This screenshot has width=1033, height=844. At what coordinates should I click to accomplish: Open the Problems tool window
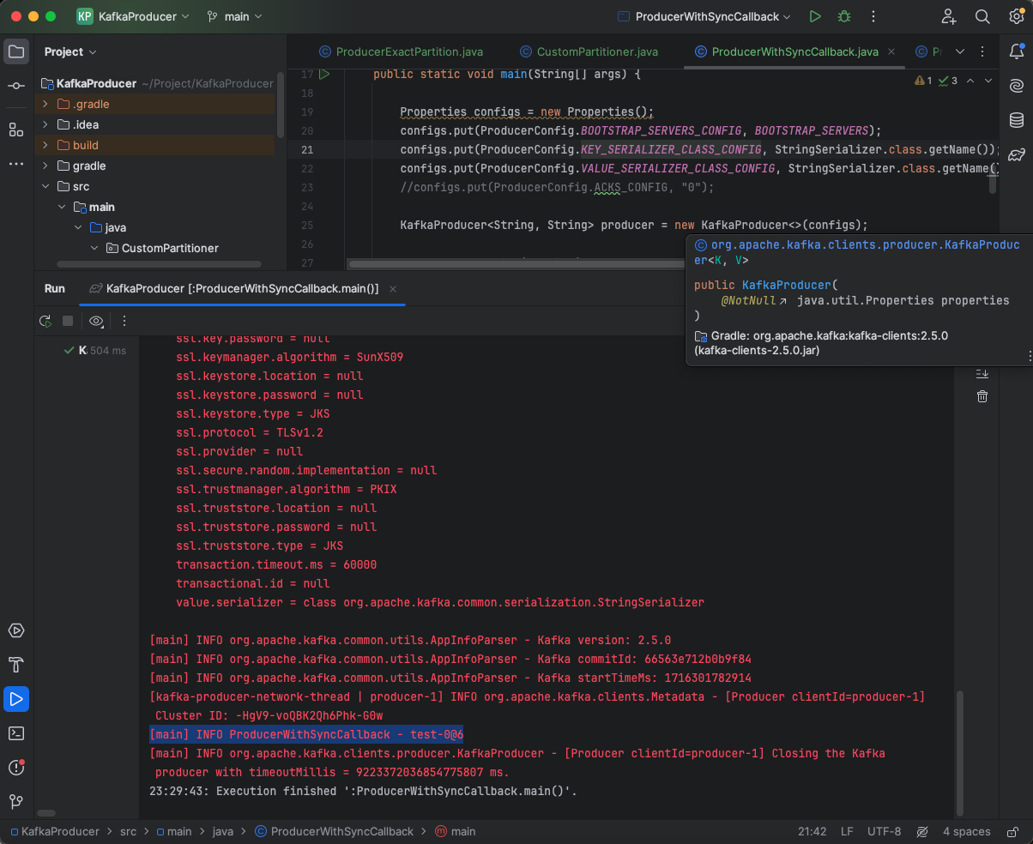point(16,768)
